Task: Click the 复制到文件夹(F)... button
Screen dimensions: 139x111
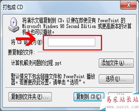Action: (x=30, y=97)
